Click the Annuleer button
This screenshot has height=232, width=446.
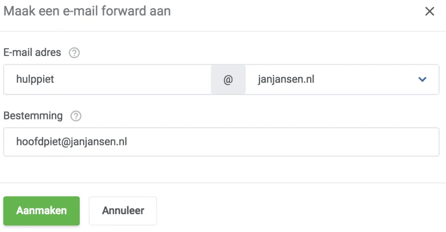(123, 211)
